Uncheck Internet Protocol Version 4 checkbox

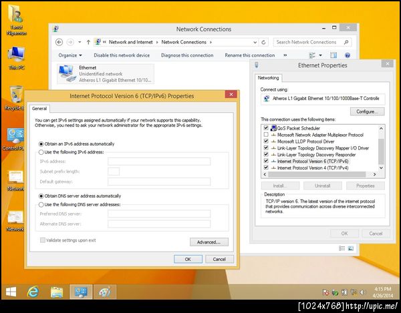click(x=266, y=168)
